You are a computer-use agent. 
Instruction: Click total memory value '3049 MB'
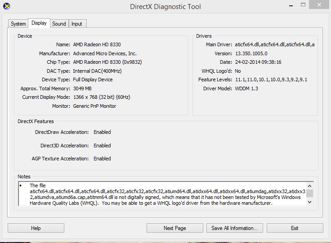[82, 88]
